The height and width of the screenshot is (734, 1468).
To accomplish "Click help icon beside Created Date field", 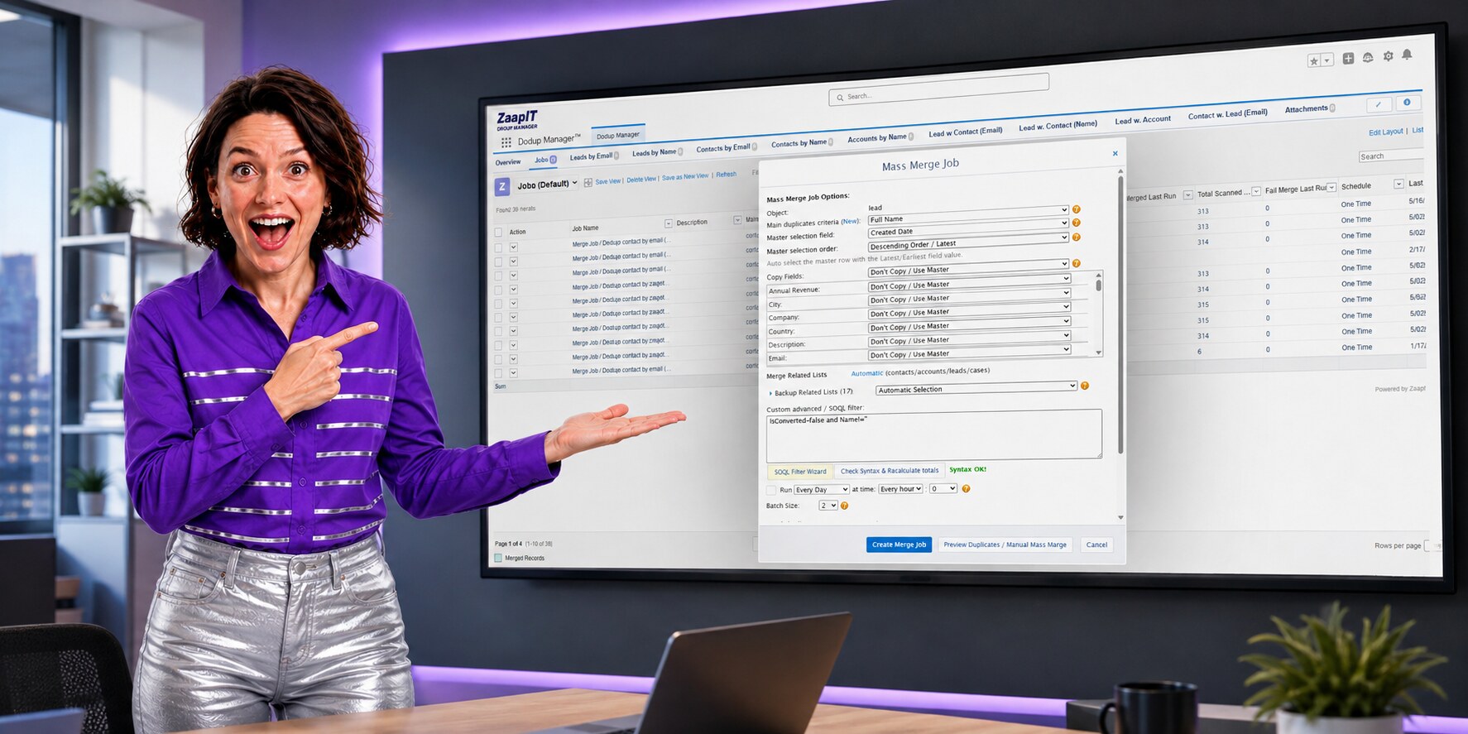I will 1077,237.
